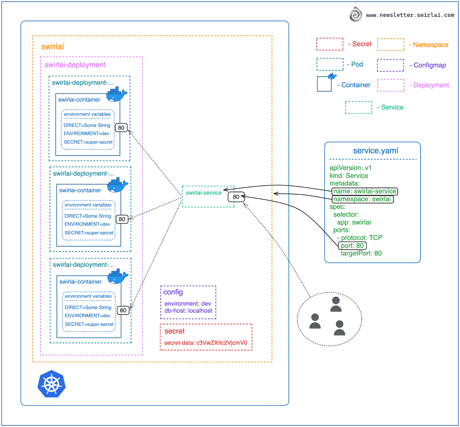Click the service.yaml panel title
460x427 pixels.
pyautogui.click(x=375, y=150)
